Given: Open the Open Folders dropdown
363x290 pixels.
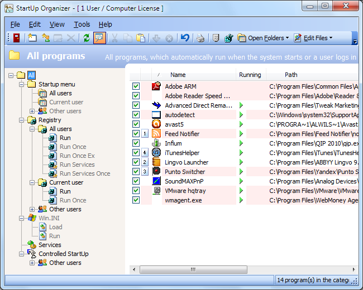Looking at the screenshot, I should click(263, 38).
